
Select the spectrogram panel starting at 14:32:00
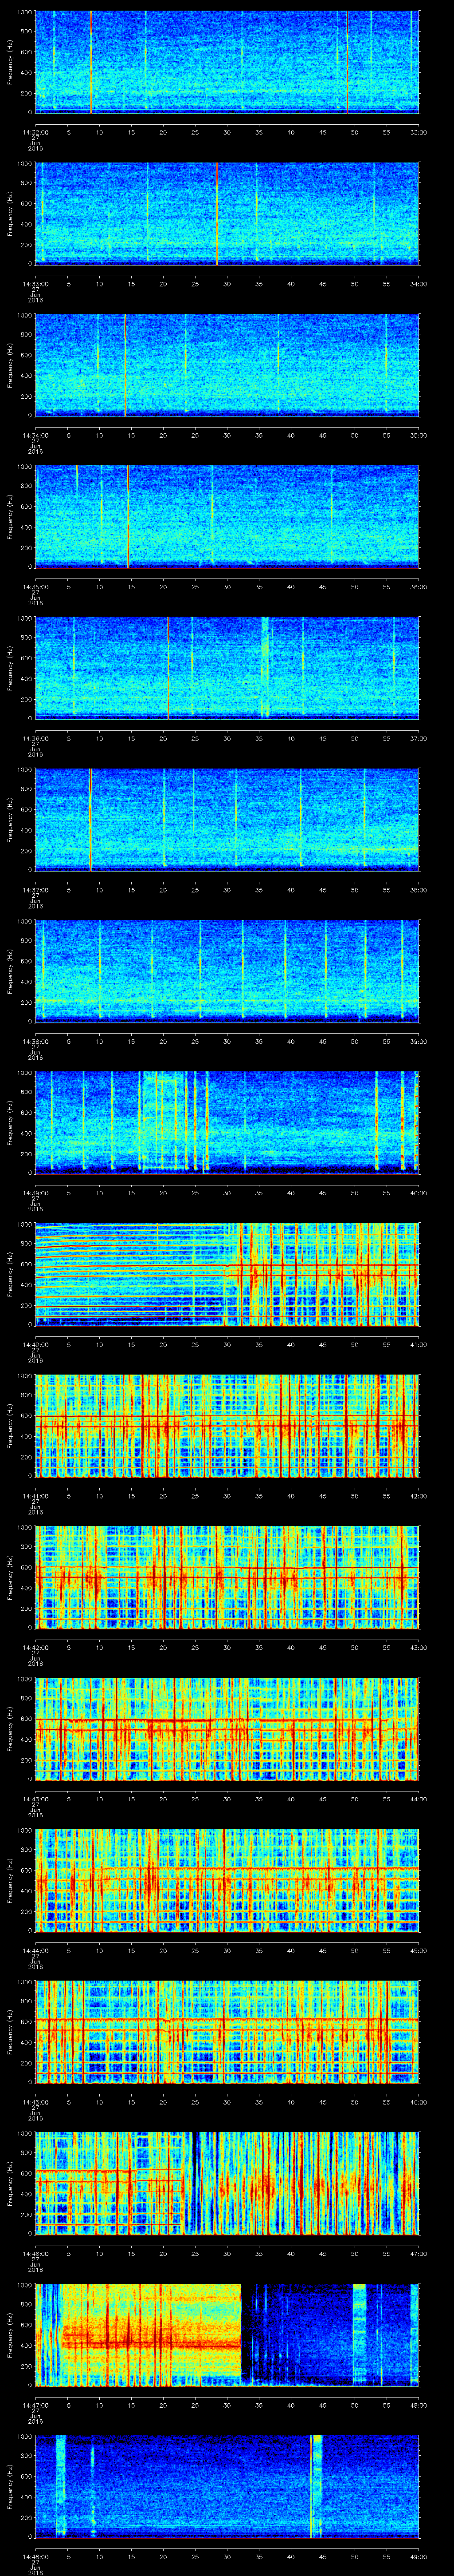click(227, 62)
